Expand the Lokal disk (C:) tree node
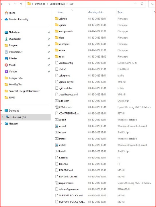 [3, 117]
